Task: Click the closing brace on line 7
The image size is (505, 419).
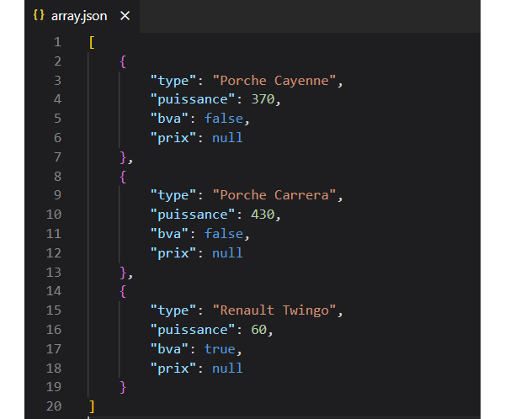Action: (x=123, y=157)
